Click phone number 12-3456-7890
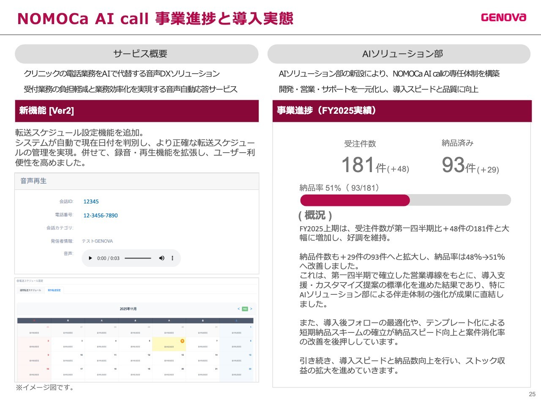Screen dimensions: 541x406 tap(101, 215)
